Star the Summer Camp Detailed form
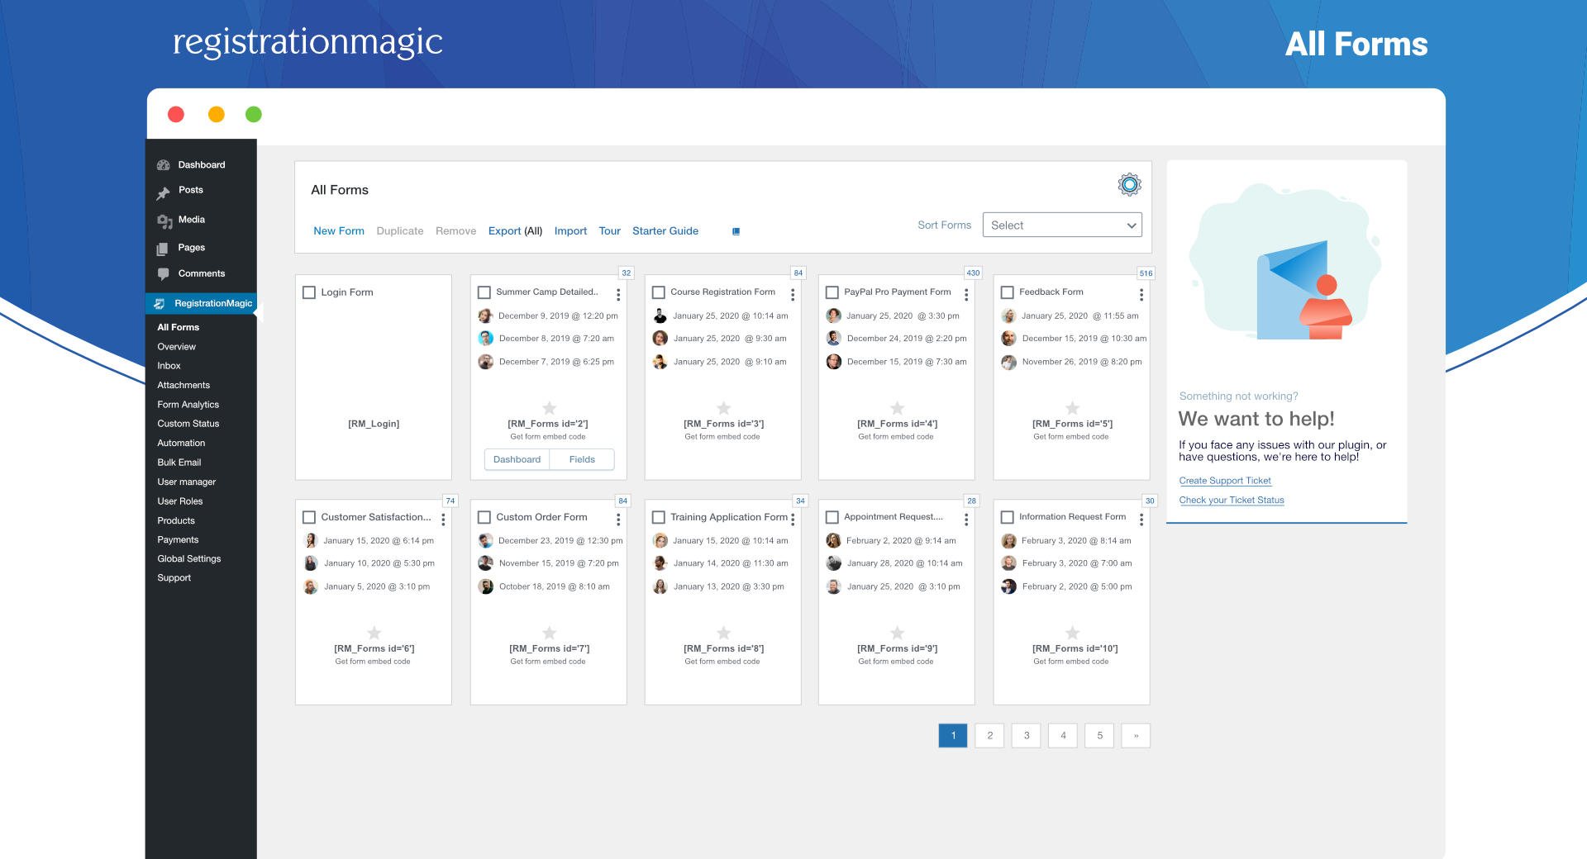 coord(549,408)
